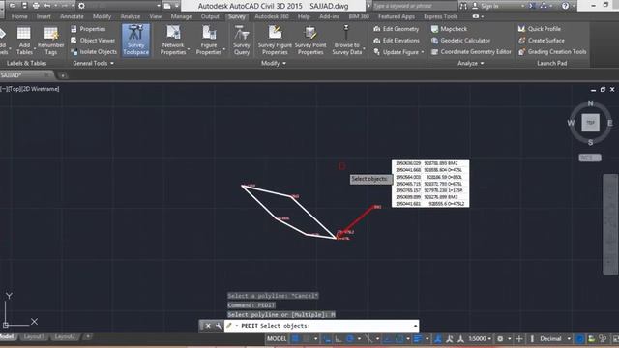Switch to the Annotate ribbon tab
This screenshot has width=619, height=348.
click(x=72, y=16)
